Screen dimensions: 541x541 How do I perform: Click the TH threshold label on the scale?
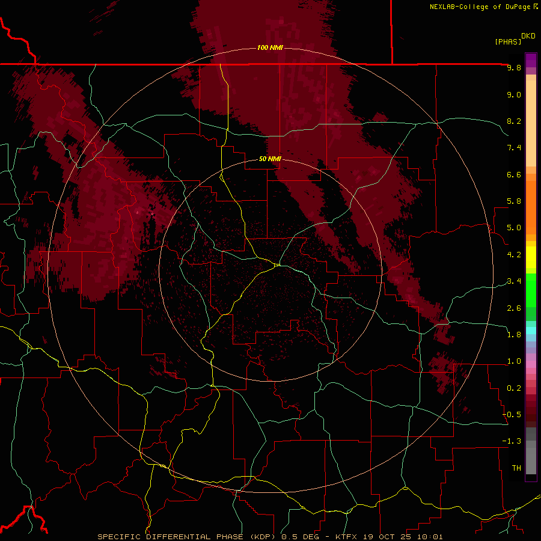click(516, 468)
